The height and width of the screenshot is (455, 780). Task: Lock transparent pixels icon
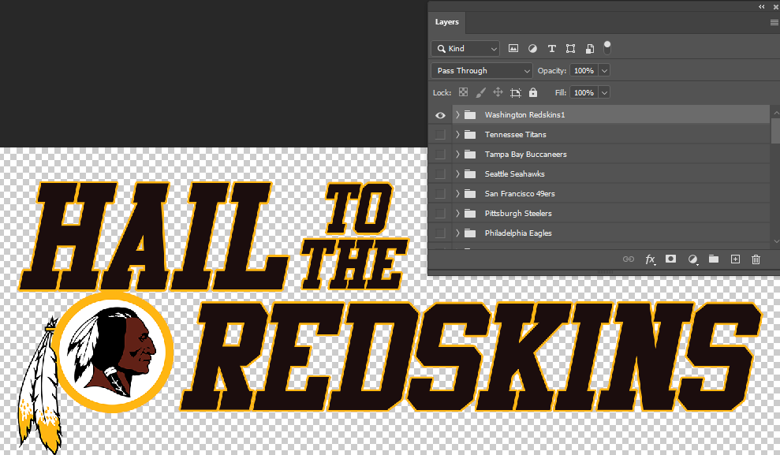click(x=463, y=92)
